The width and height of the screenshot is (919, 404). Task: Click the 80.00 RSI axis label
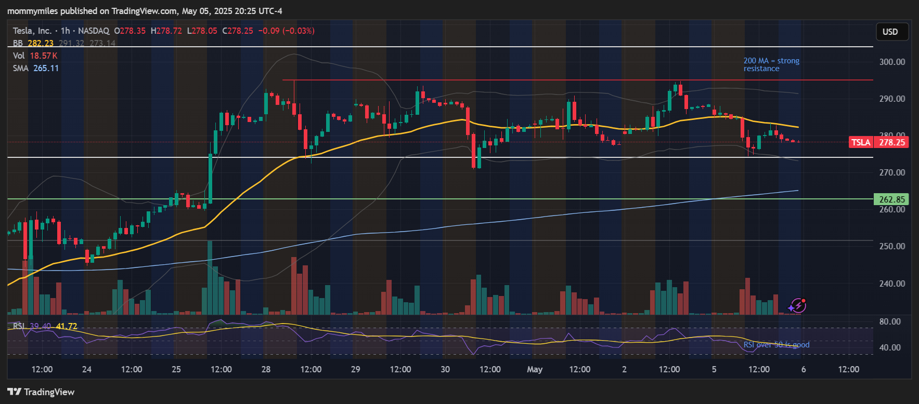tap(890, 321)
